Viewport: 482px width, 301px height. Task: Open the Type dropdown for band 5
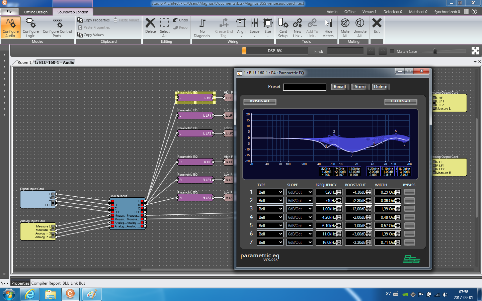[270, 225]
